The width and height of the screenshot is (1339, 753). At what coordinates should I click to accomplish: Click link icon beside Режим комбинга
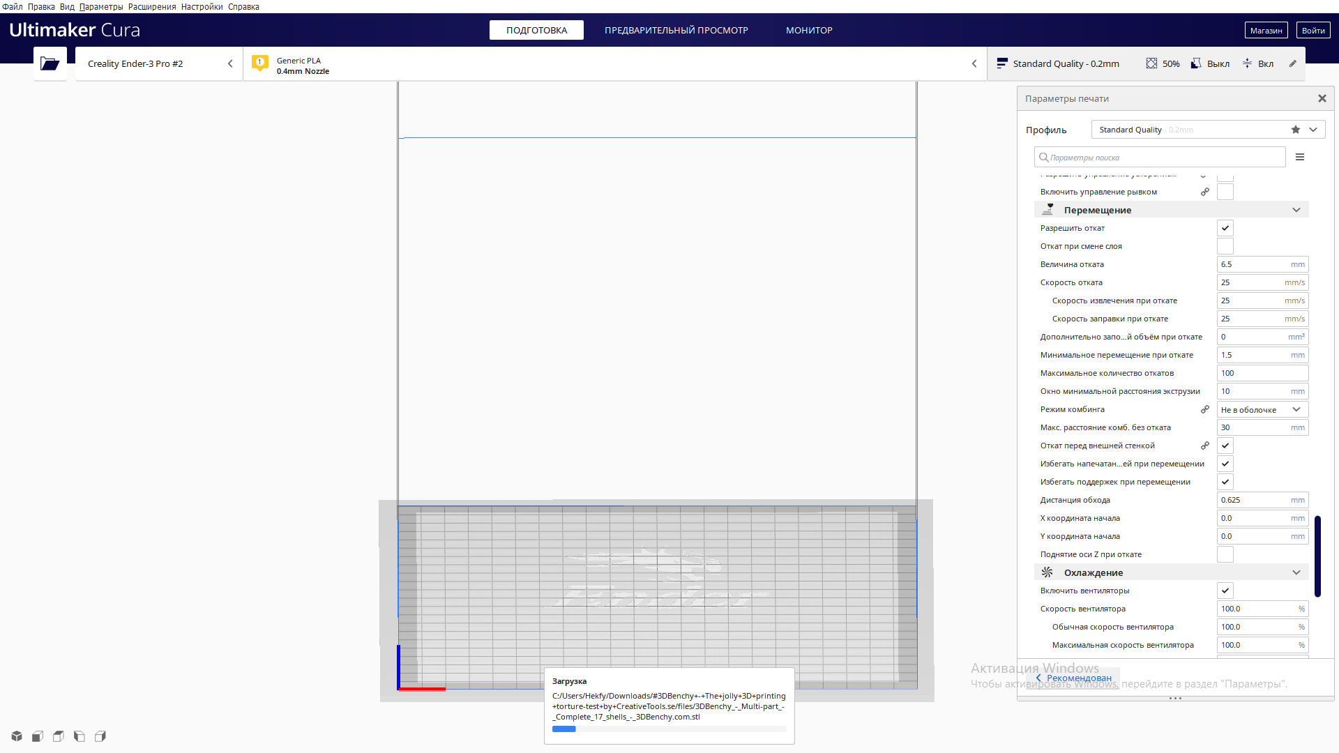1204,409
